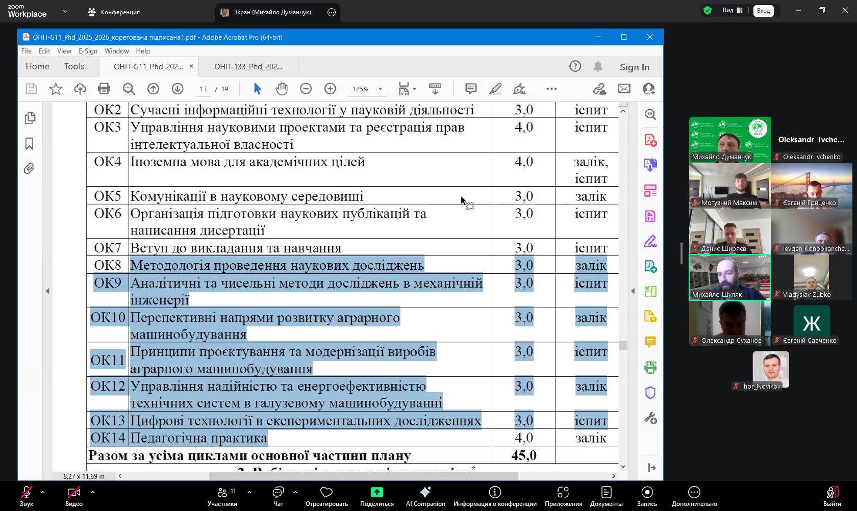This screenshot has height=511, width=857.
Task: Toggle recording with Запись button
Action: (647, 496)
